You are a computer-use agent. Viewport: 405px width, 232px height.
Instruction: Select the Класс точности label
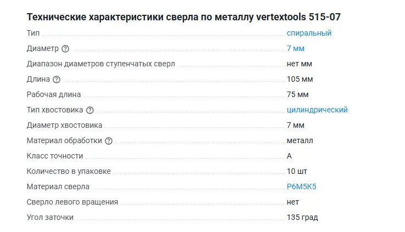[x=55, y=156]
